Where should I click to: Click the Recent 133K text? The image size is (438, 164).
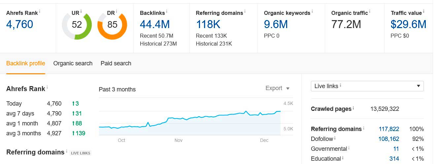point(212,36)
